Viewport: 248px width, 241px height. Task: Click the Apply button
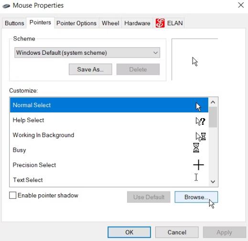[x=225, y=232]
